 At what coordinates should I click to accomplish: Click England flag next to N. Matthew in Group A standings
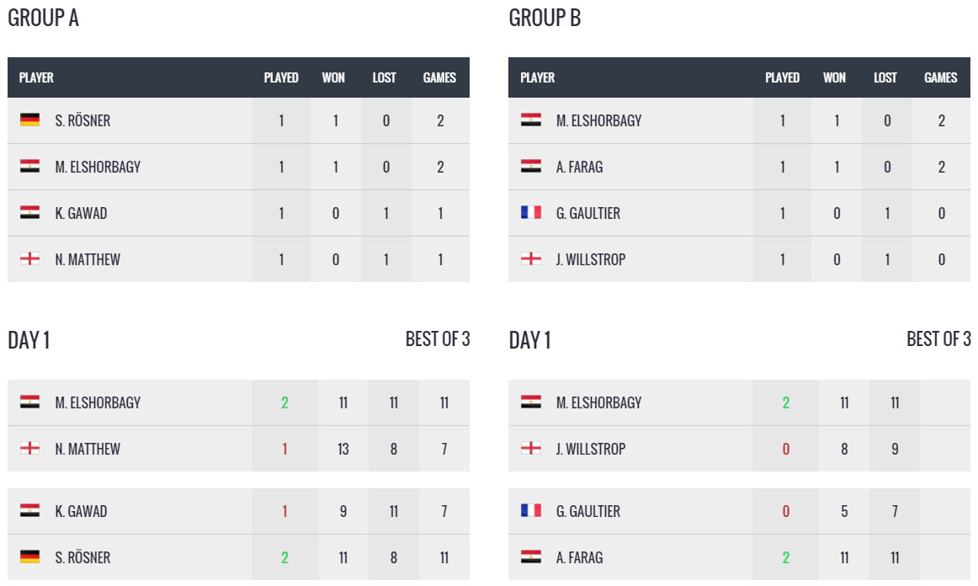tap(29, 259)
